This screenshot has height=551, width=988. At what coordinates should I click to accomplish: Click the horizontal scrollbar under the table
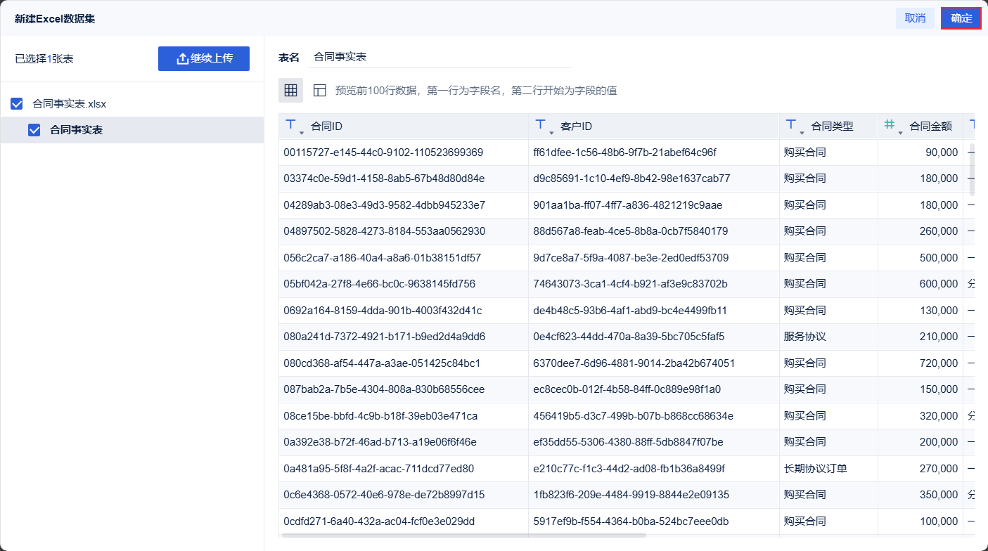464,536
